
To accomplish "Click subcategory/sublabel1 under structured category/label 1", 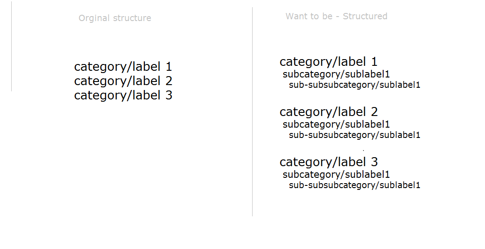I will pyautogui.click(x=336, y=74).
